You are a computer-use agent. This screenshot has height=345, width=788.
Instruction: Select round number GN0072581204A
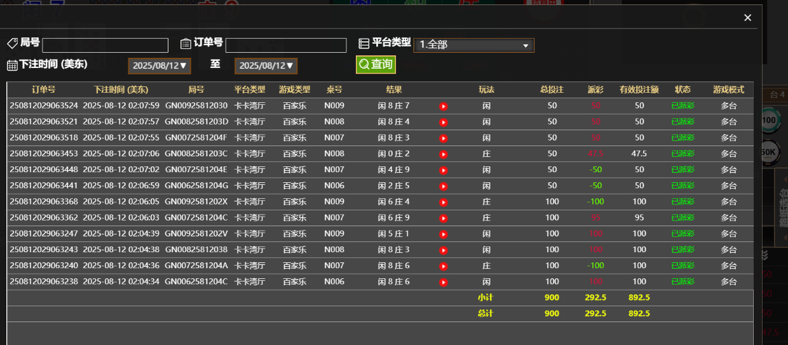pyautogui.click(x=196, y=265)
